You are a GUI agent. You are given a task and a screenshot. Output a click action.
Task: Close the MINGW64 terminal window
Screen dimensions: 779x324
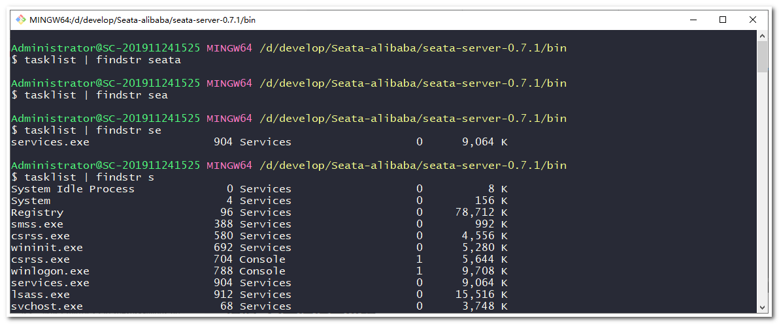(752, 20)
